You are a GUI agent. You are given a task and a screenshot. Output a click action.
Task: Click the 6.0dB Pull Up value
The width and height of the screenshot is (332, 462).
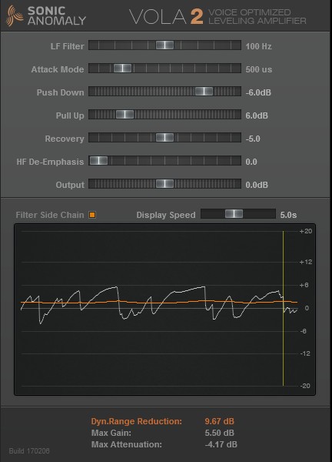257,115
